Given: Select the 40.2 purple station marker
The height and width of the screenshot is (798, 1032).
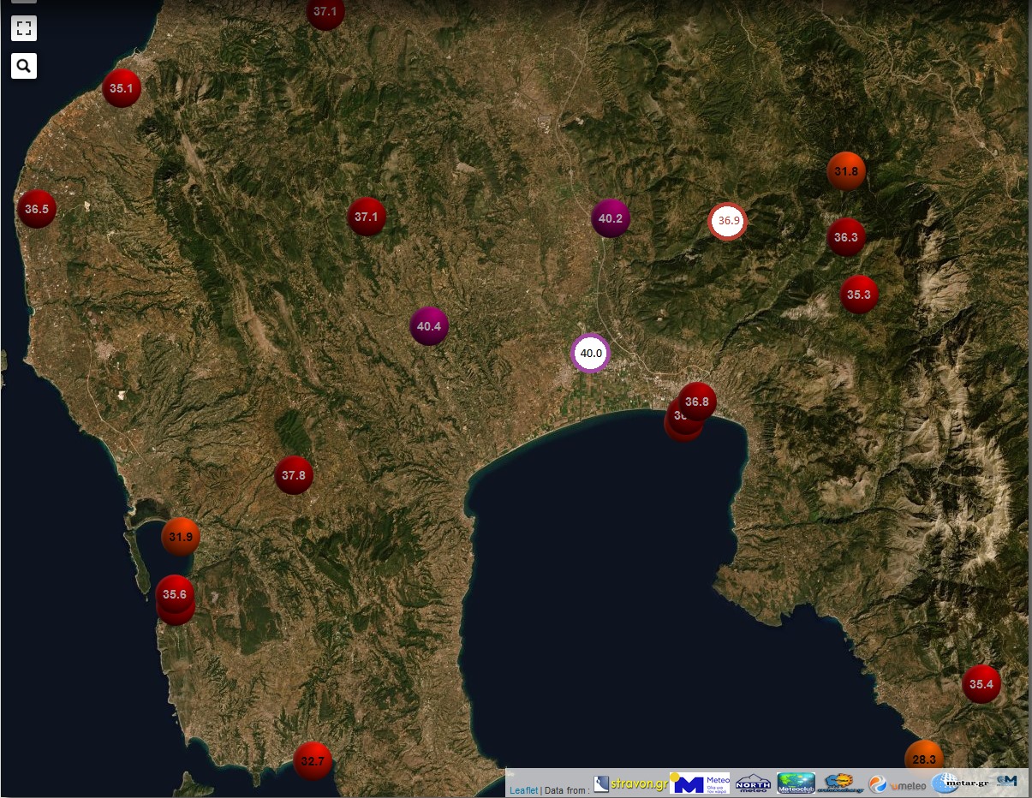Looking at the screenshot, I should pyautogui.click(x=611, y=218).
